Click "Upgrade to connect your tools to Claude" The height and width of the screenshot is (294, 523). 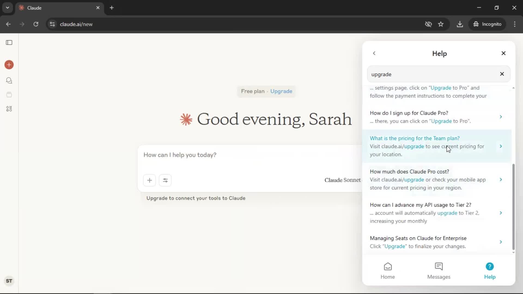[x=196, y=198]
